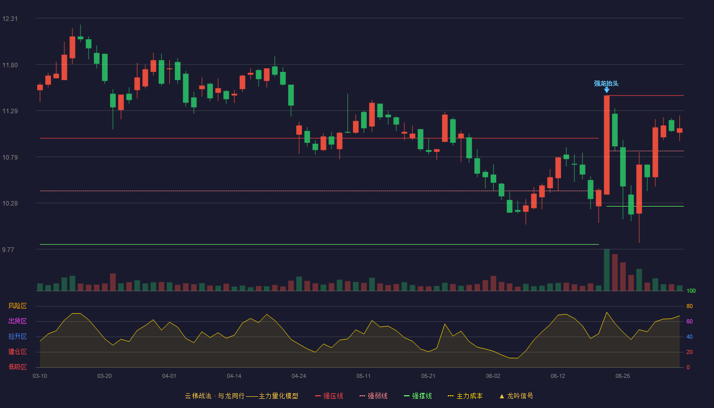Click the 06-25 date label

tap(623, 376)
